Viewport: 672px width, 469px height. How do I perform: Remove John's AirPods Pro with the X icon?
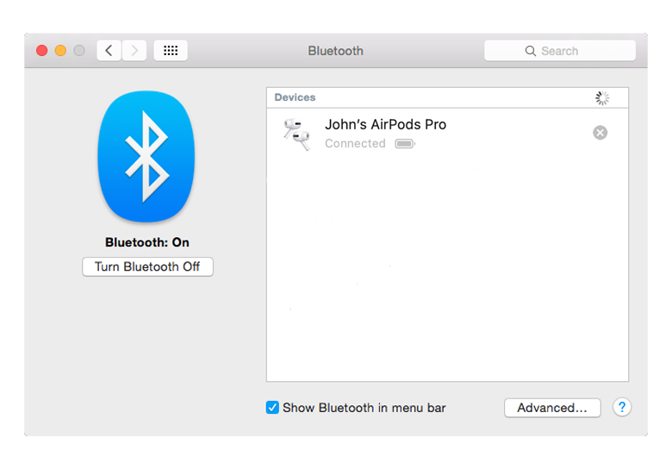pos(600,133)
